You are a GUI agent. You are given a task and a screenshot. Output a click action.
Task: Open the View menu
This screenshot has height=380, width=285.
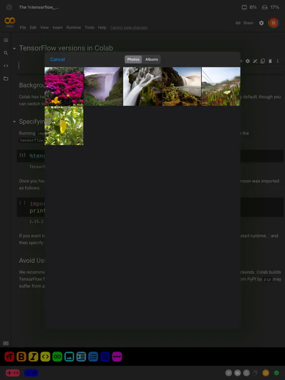click(45, 27)
